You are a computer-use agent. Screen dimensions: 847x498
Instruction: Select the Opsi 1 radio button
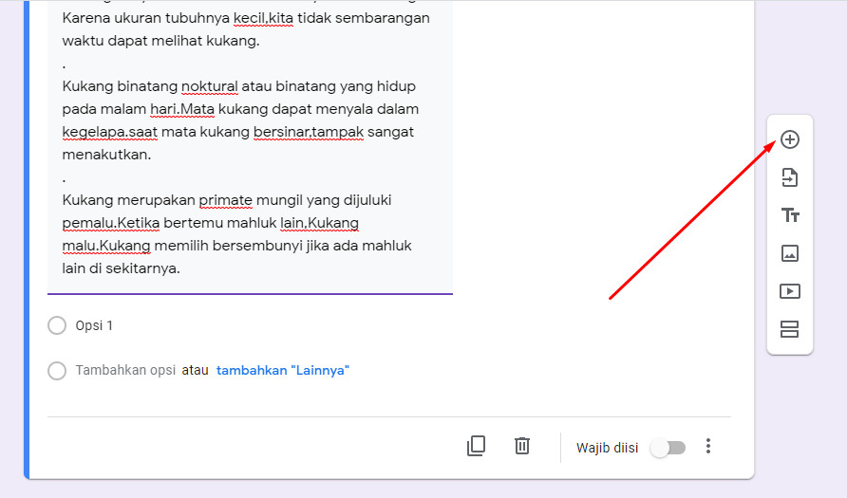pos(57,325)
